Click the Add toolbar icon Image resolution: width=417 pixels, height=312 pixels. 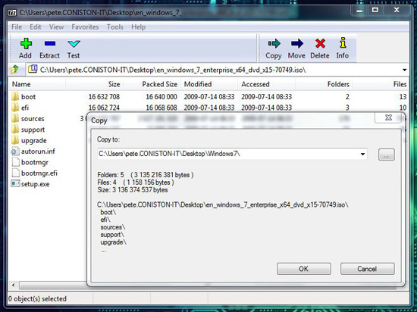click(x=26, y=44)
